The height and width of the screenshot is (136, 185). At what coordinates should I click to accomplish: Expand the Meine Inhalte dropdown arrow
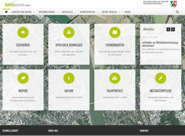[x=119, y=12]
